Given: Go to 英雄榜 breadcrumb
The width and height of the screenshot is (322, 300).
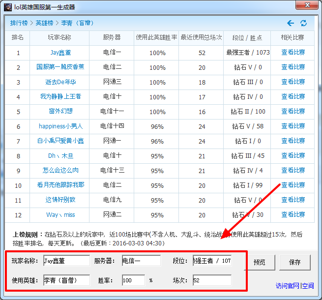Looking at the screenshot, I should [44, 23].
